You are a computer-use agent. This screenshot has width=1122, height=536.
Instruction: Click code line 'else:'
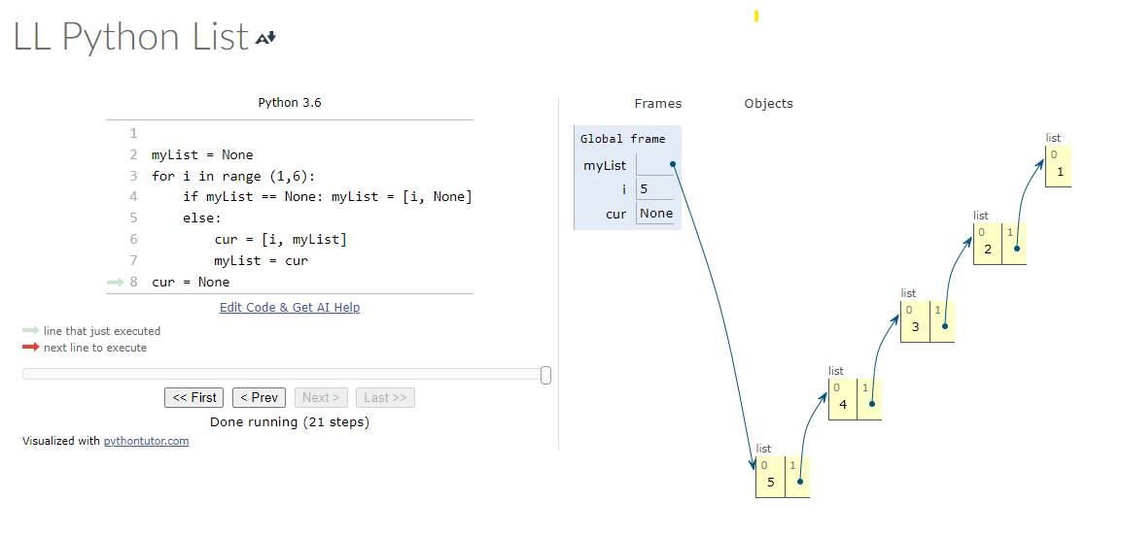[202, 218]
